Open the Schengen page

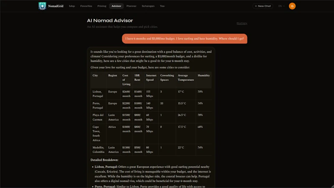point(148,6)
